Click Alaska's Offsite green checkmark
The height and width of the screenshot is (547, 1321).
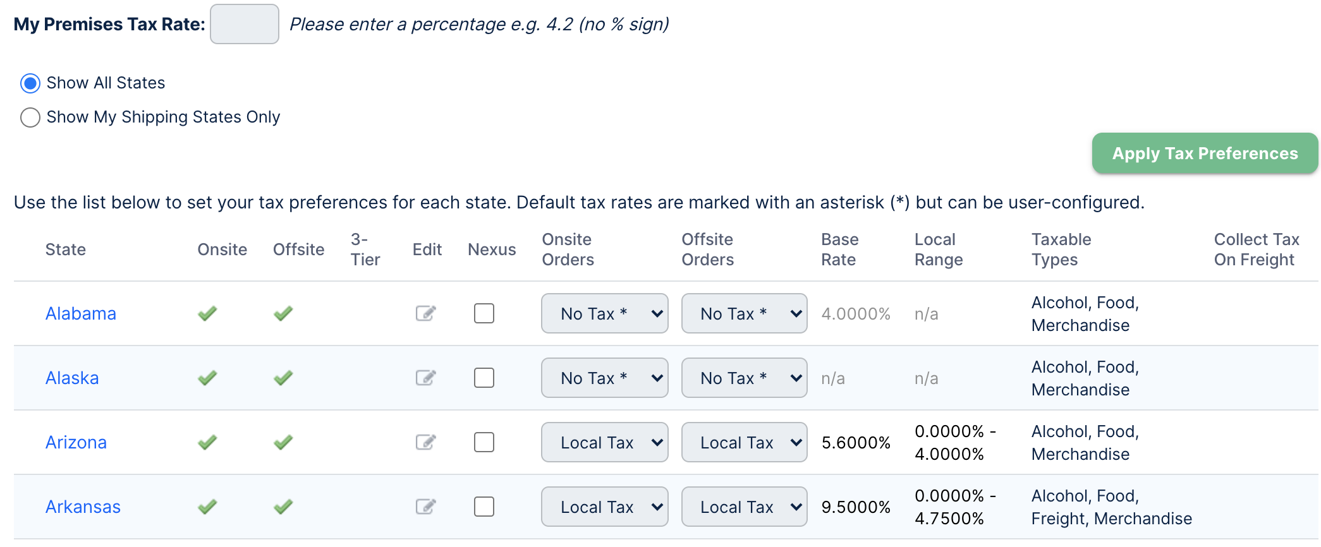[x=283, y=378]
